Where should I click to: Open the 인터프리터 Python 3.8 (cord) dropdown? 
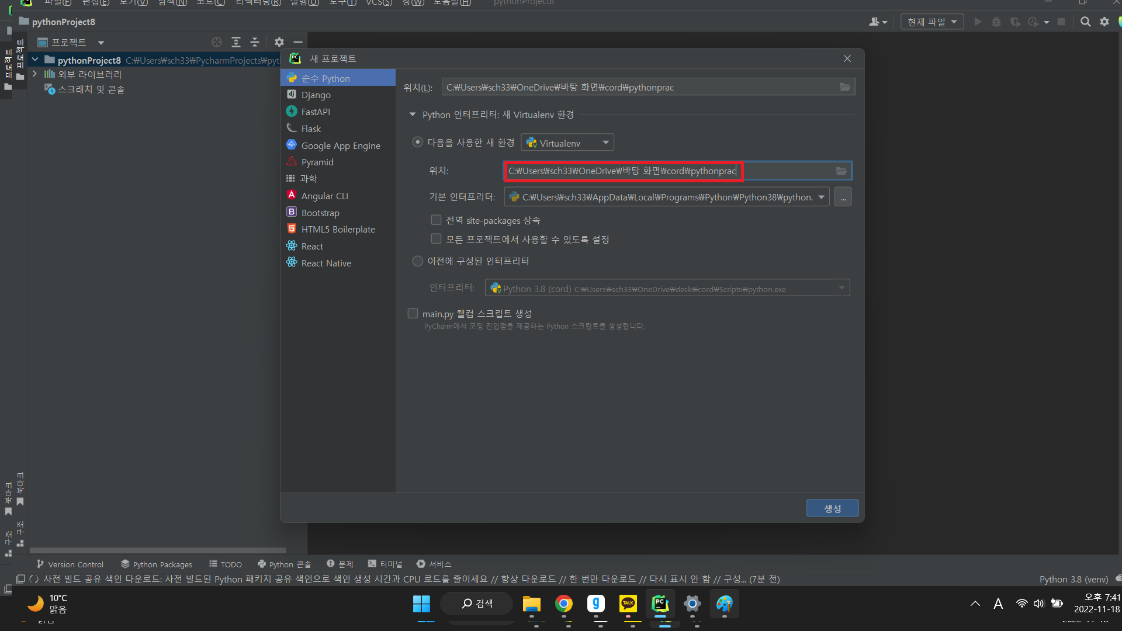click(667, 288)
